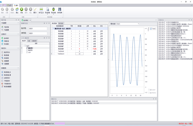Check the com tree checkbox
The height and width of the screenshot is (126, 193).
pos(27,52)
